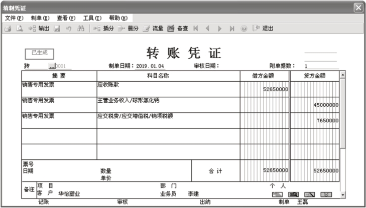Image resolution: width=366 pixels, height=208 pixels.
Task: Open the 帮助(H) menu
Action: [x=118, y=18]
